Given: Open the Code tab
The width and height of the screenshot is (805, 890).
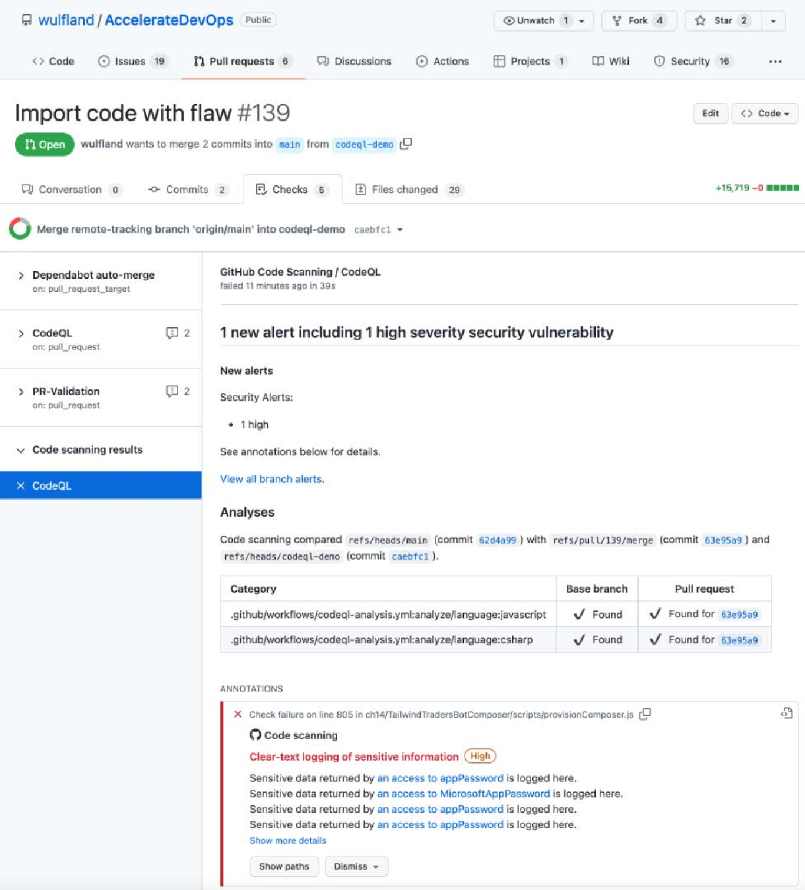Looking at the screenshot, I should pyautogui.click(x=53, y=61).
